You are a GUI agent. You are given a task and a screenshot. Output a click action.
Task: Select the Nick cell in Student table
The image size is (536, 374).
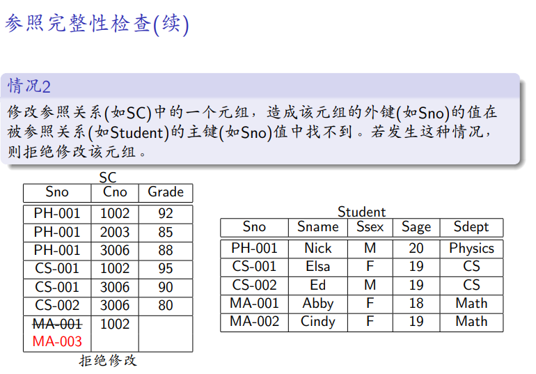coord(318,249)
